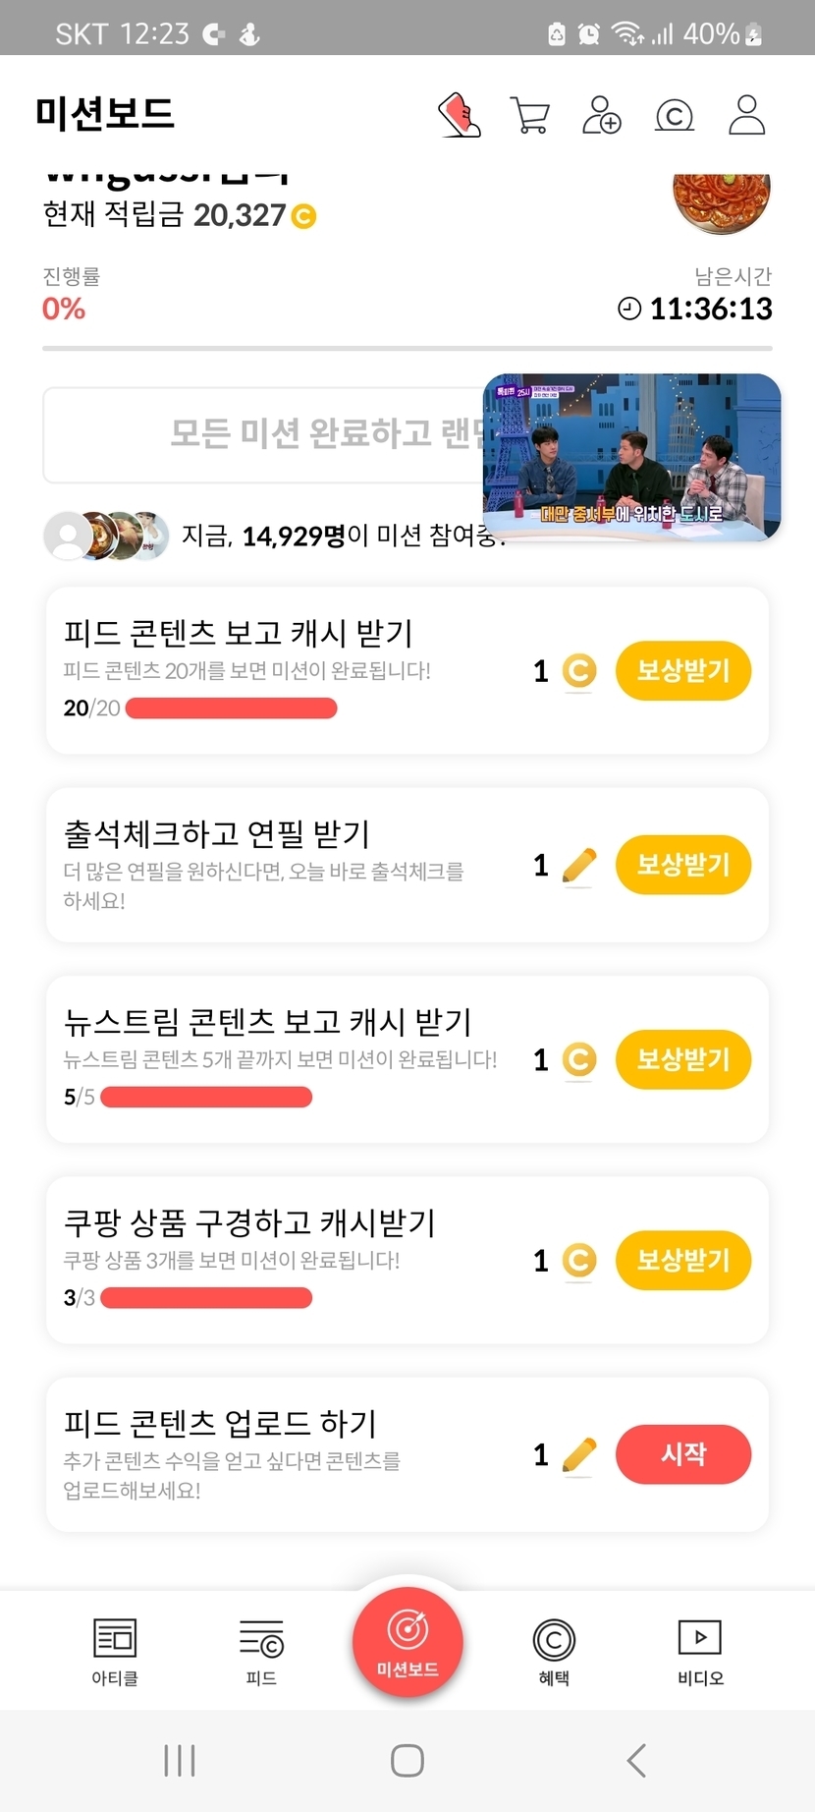
Task: Tap the red sneaker icon in header
Action: point(459,115)
